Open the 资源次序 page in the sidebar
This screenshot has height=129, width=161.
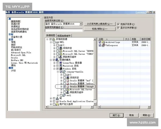(16, 24)
